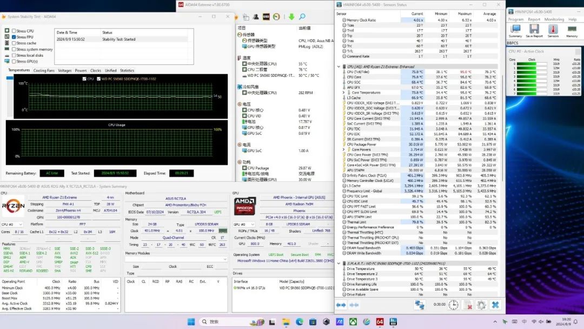The height and width of the screenshot is (329, 584).
Task: Click the HWiNFO sensor settings gear icon
Action: pos(481,305)
